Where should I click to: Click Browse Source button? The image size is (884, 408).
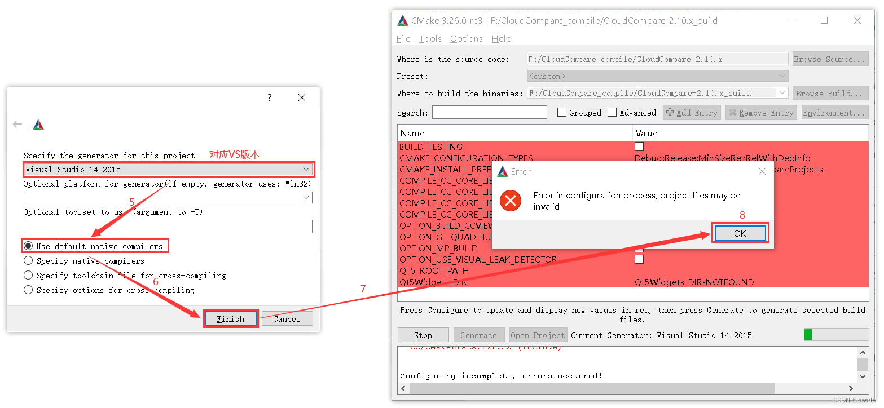(x=829, y=59)
